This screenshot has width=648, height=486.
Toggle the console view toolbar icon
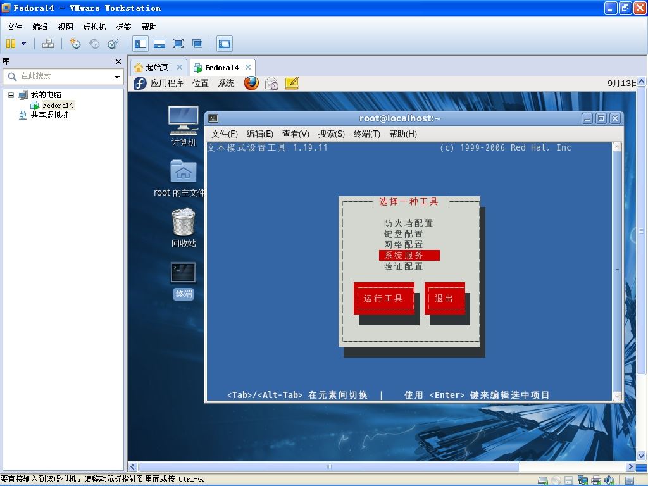(225, 44)
